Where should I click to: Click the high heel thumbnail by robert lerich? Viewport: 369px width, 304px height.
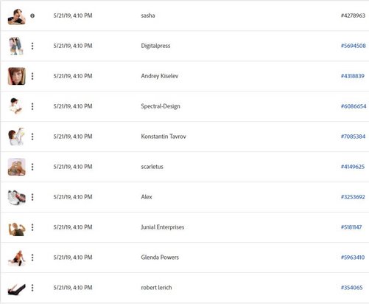16,289
